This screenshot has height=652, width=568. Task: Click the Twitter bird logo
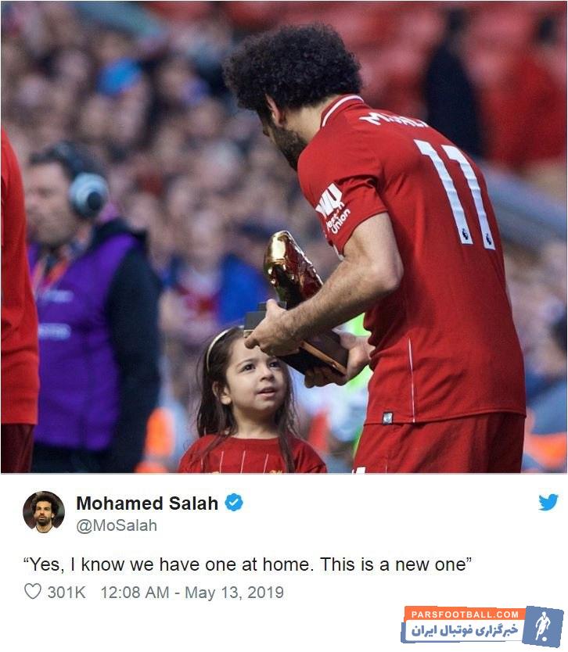(548, 502)
